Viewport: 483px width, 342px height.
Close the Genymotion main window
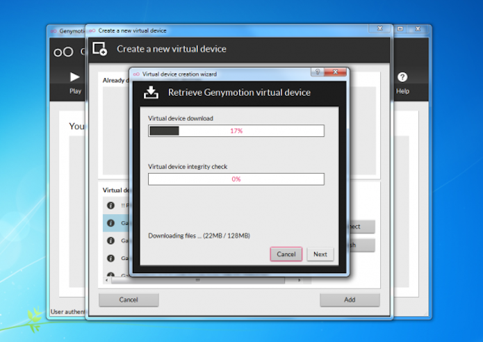418,28
